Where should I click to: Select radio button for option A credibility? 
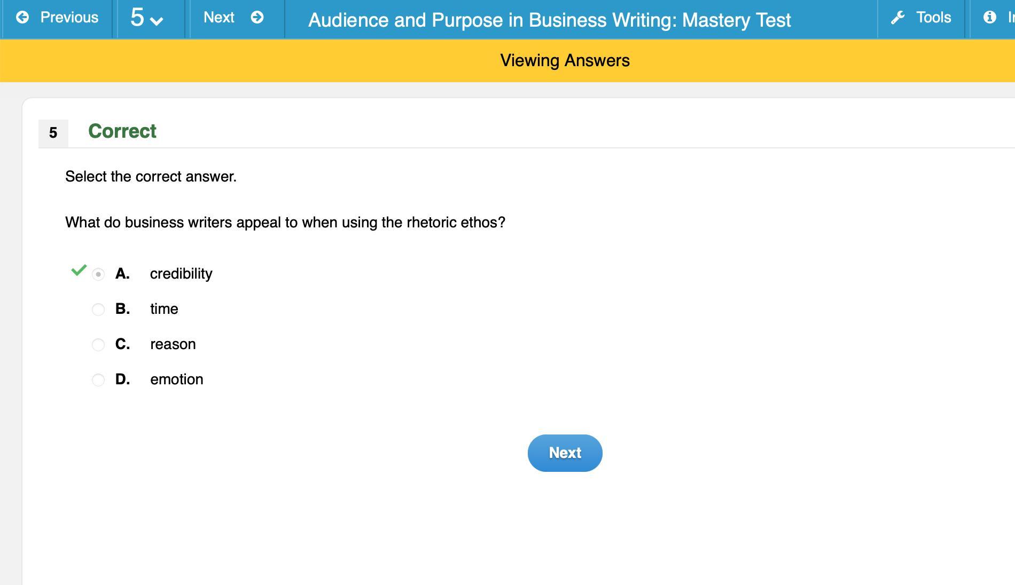tap(98, 274)
